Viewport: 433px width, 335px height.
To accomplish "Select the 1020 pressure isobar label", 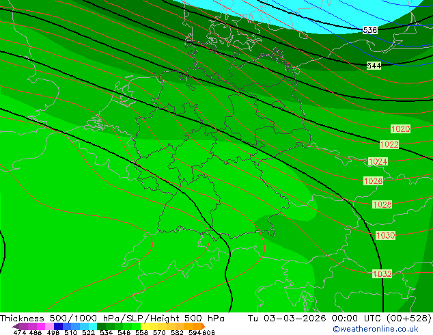I will pyautogui.click(x=400, y=129).
